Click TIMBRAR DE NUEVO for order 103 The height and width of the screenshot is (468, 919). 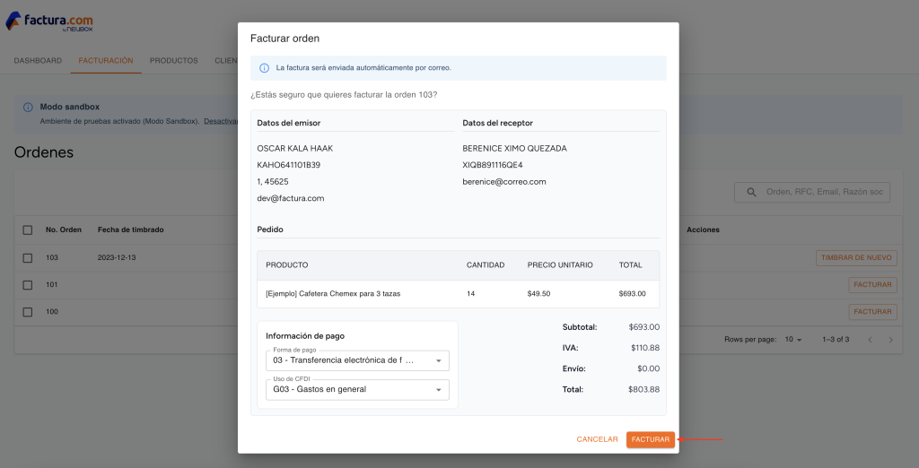[x=856, y=257]
